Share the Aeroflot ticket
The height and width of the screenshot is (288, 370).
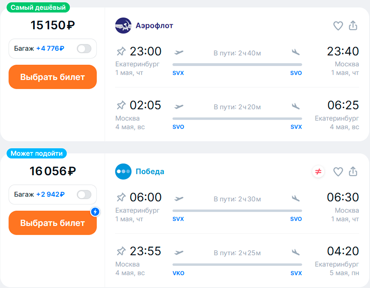pos(353,25)
